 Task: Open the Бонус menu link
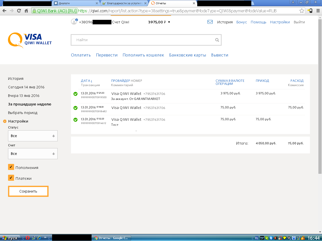pyautogui.click(x=242, y=22)
